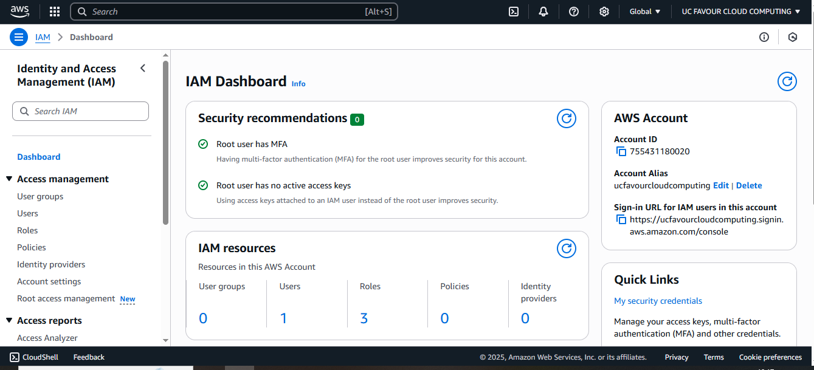Toggle the hamburger navigation menu button

point(19,37)
